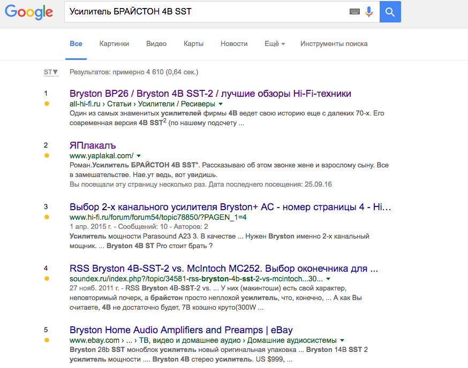The width and height of the screenshot is (468, 368).
Task: Click the soundex.ru URL text
Action: (196, 279)
